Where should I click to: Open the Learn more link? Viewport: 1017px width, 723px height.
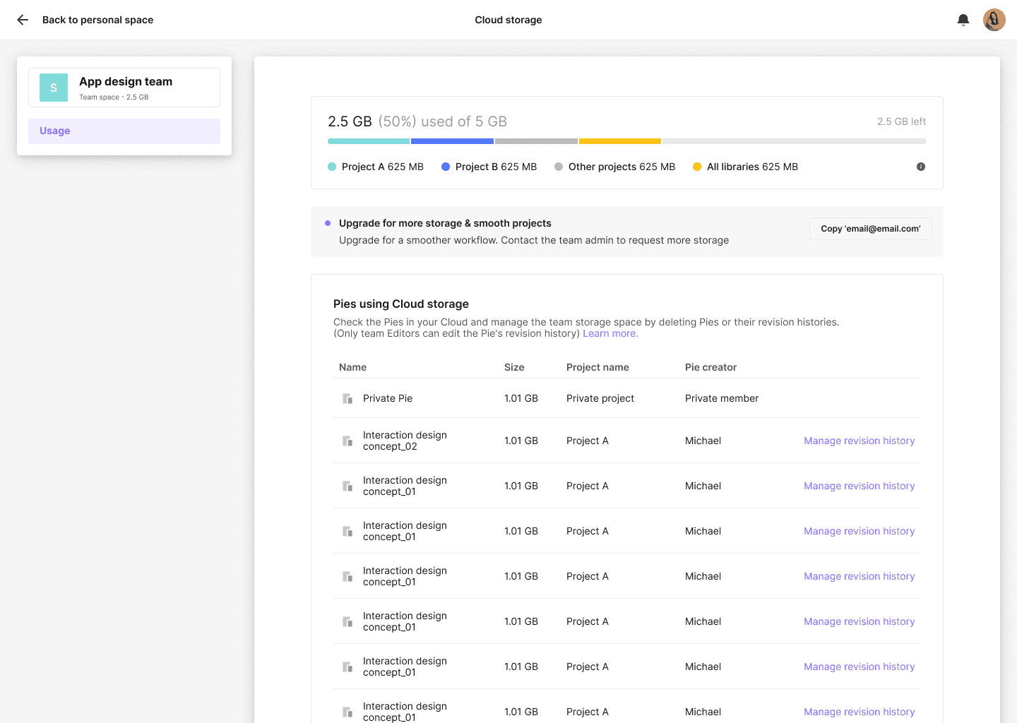tap(609, 333)
